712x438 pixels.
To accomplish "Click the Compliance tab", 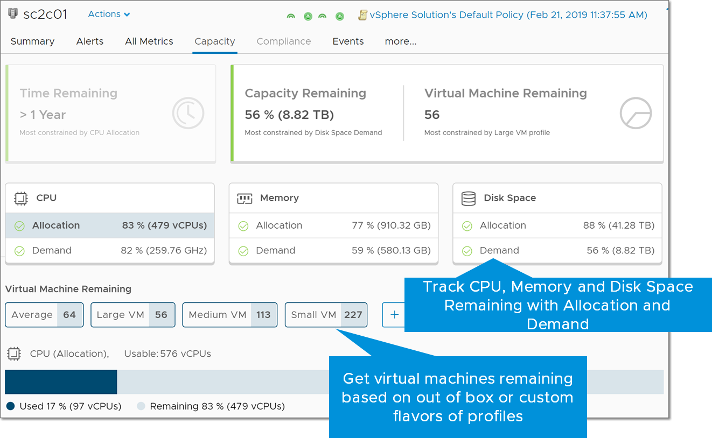I will [x=284, y=41].
